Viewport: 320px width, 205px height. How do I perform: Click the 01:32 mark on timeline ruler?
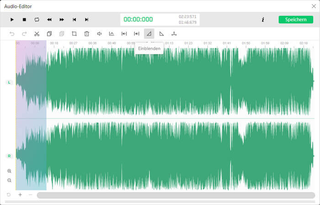coord(208,43)
